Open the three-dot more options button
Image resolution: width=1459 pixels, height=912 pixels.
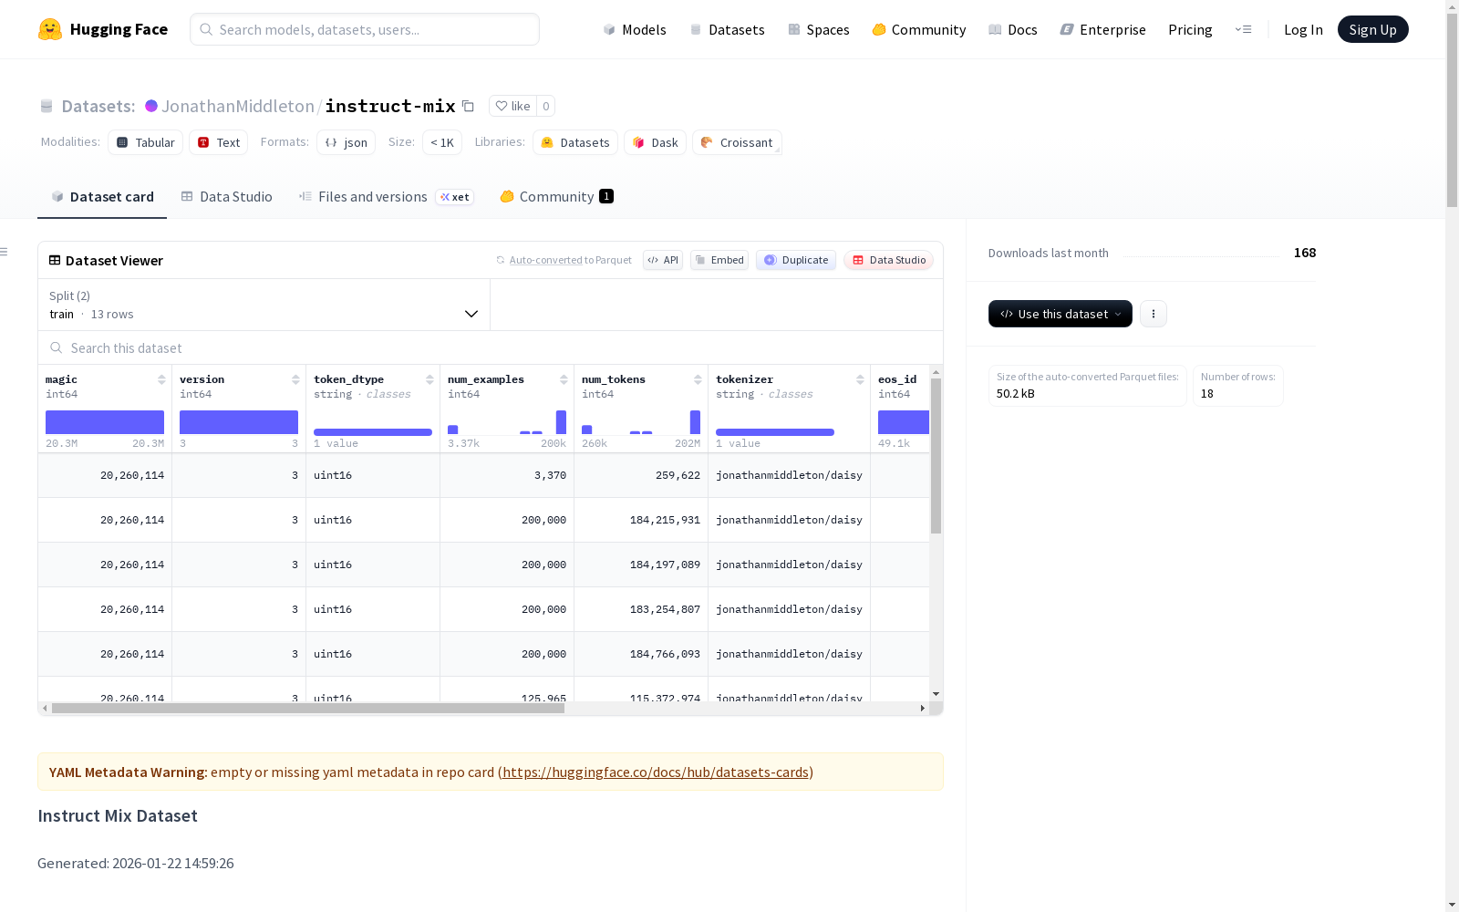coord(1154,314)
